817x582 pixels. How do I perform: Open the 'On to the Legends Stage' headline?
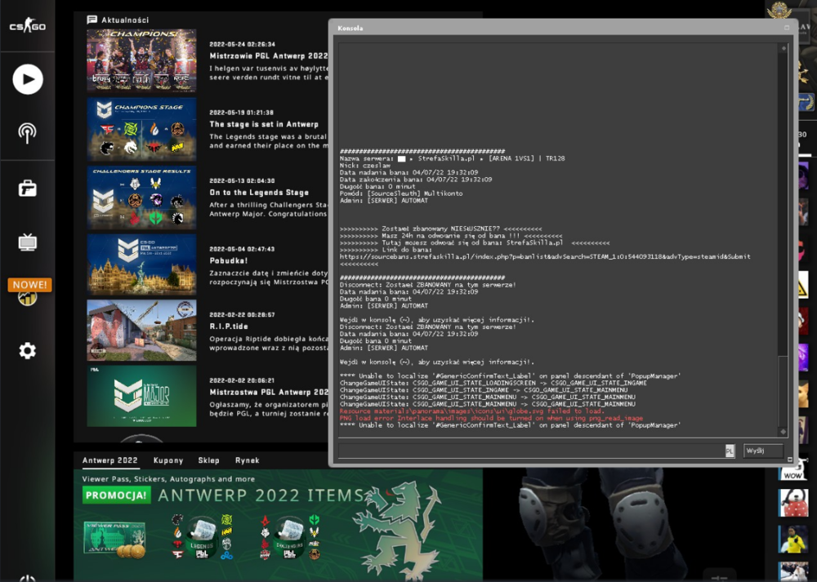tap(259, 193)
